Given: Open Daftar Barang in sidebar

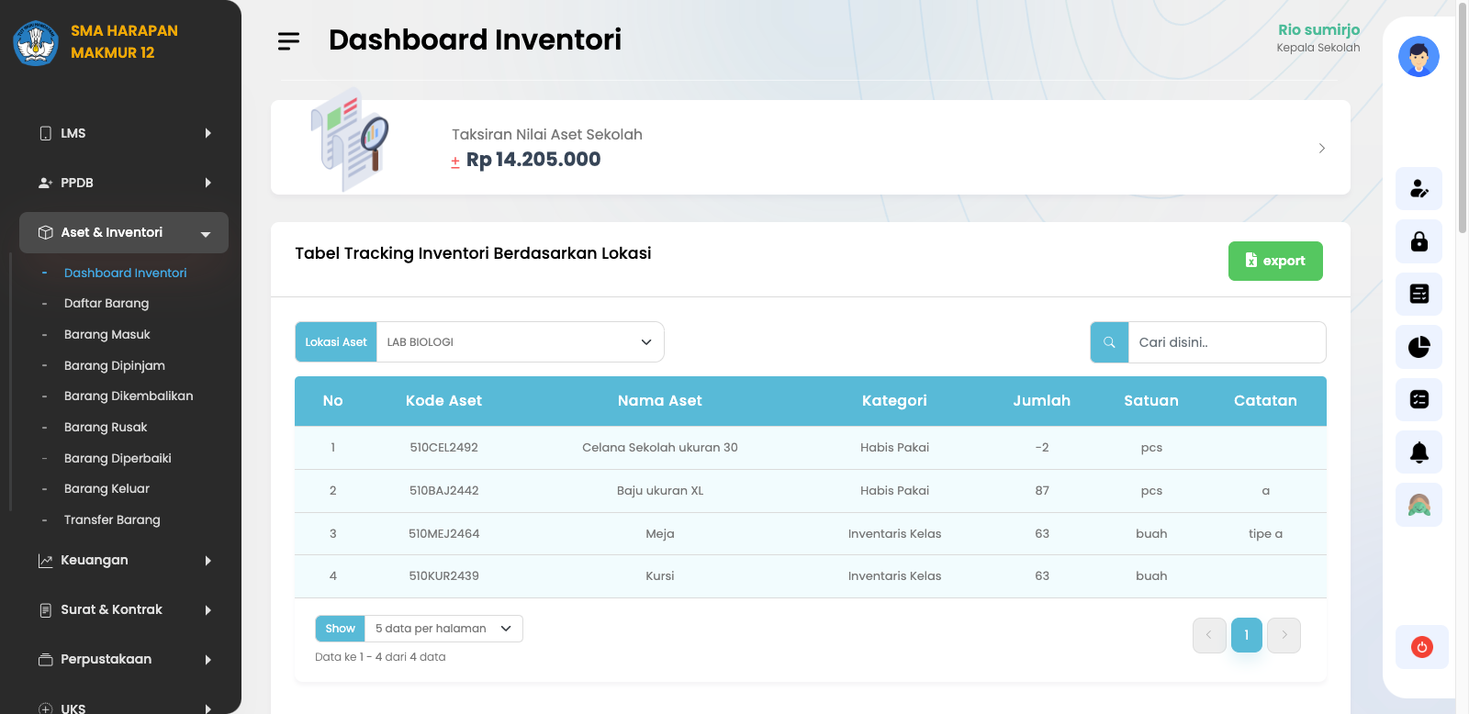Looking at the screenshot, I should tap(107, 304).
